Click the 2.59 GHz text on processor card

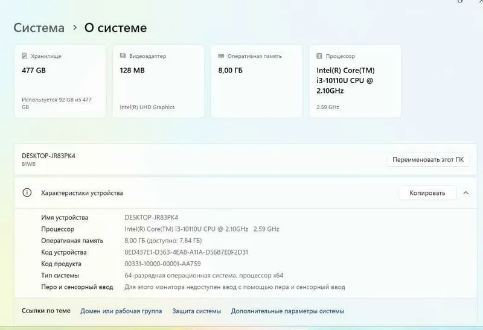pyautogui.click(x=328, y=107)
